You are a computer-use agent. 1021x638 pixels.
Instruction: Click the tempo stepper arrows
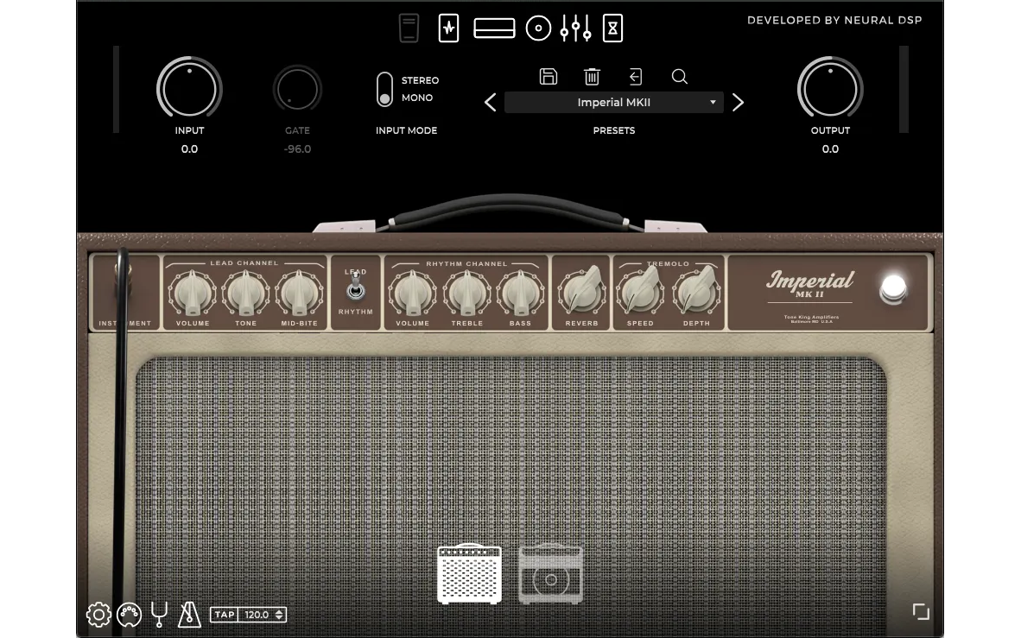tap(279, 615)
